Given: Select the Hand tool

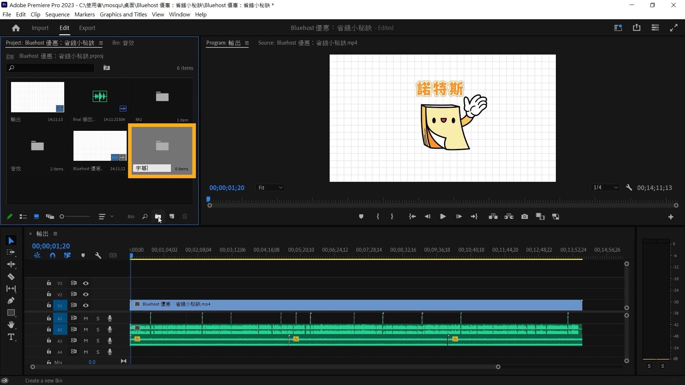Looking at the screenshot, I should tap(11, 325).
